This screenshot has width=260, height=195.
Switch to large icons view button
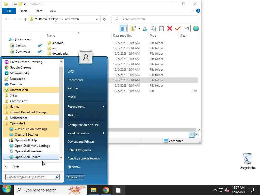click(197, 135)
